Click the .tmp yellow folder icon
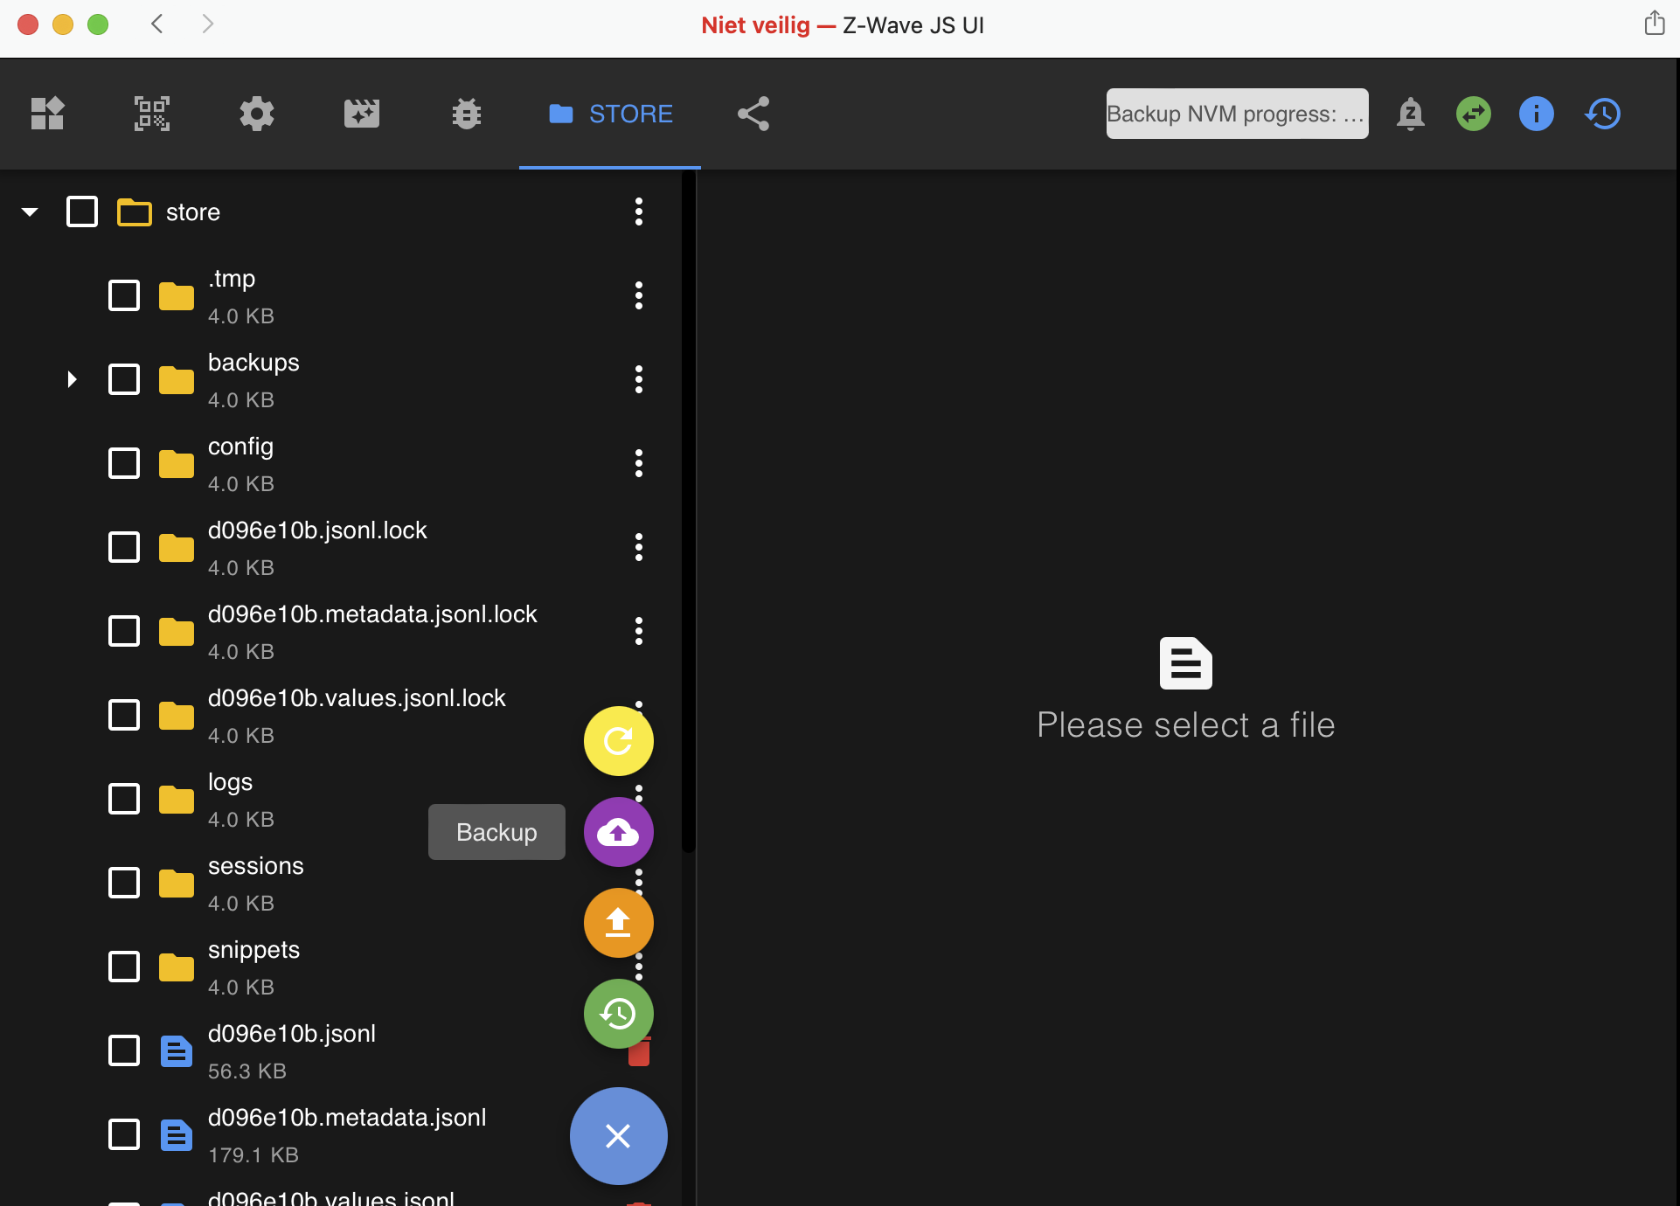1680x1206 pixels. point(177,295)
